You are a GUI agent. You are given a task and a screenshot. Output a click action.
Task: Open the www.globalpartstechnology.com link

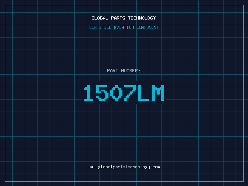[124, 167]
